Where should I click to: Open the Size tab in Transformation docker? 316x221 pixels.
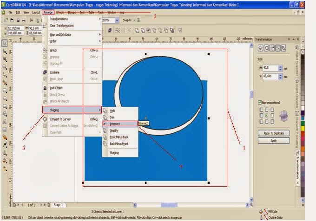tap(278, 48)
